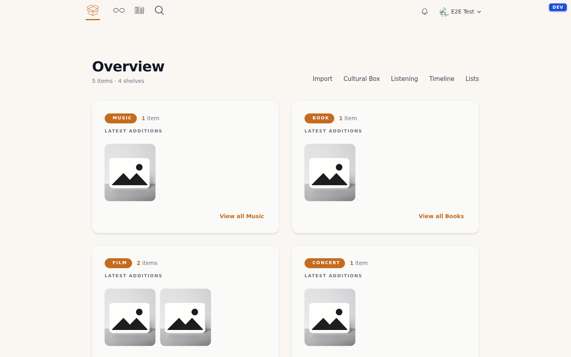Click the MUSIC shelf badge
Screen dimensions: 571x357
point(121,118)
